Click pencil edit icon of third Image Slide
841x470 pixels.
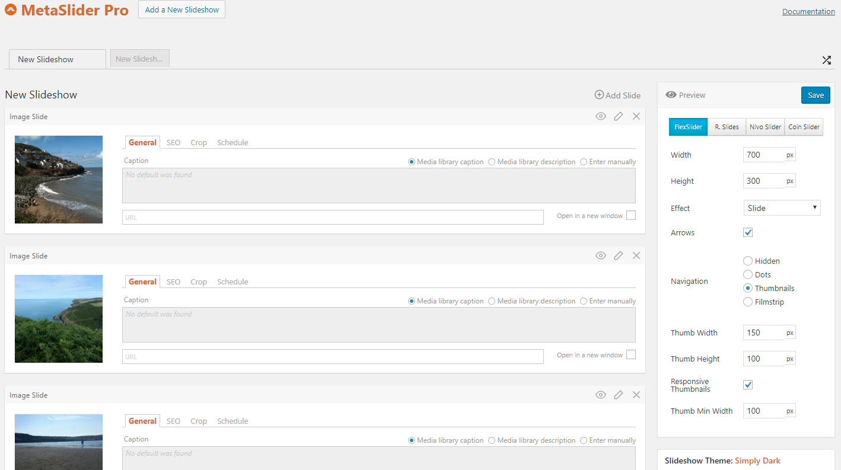[x=619, y=395]
